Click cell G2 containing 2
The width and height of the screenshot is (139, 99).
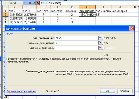coord(72,15)
